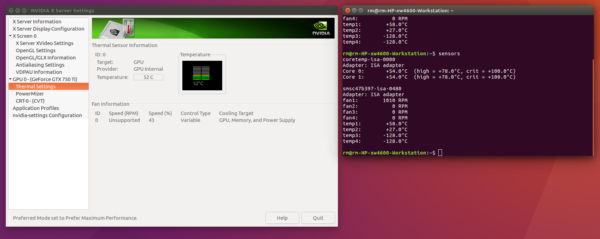Open Antialiasing Settings
This screenshot has width=600, height=239.
[40, 65]
